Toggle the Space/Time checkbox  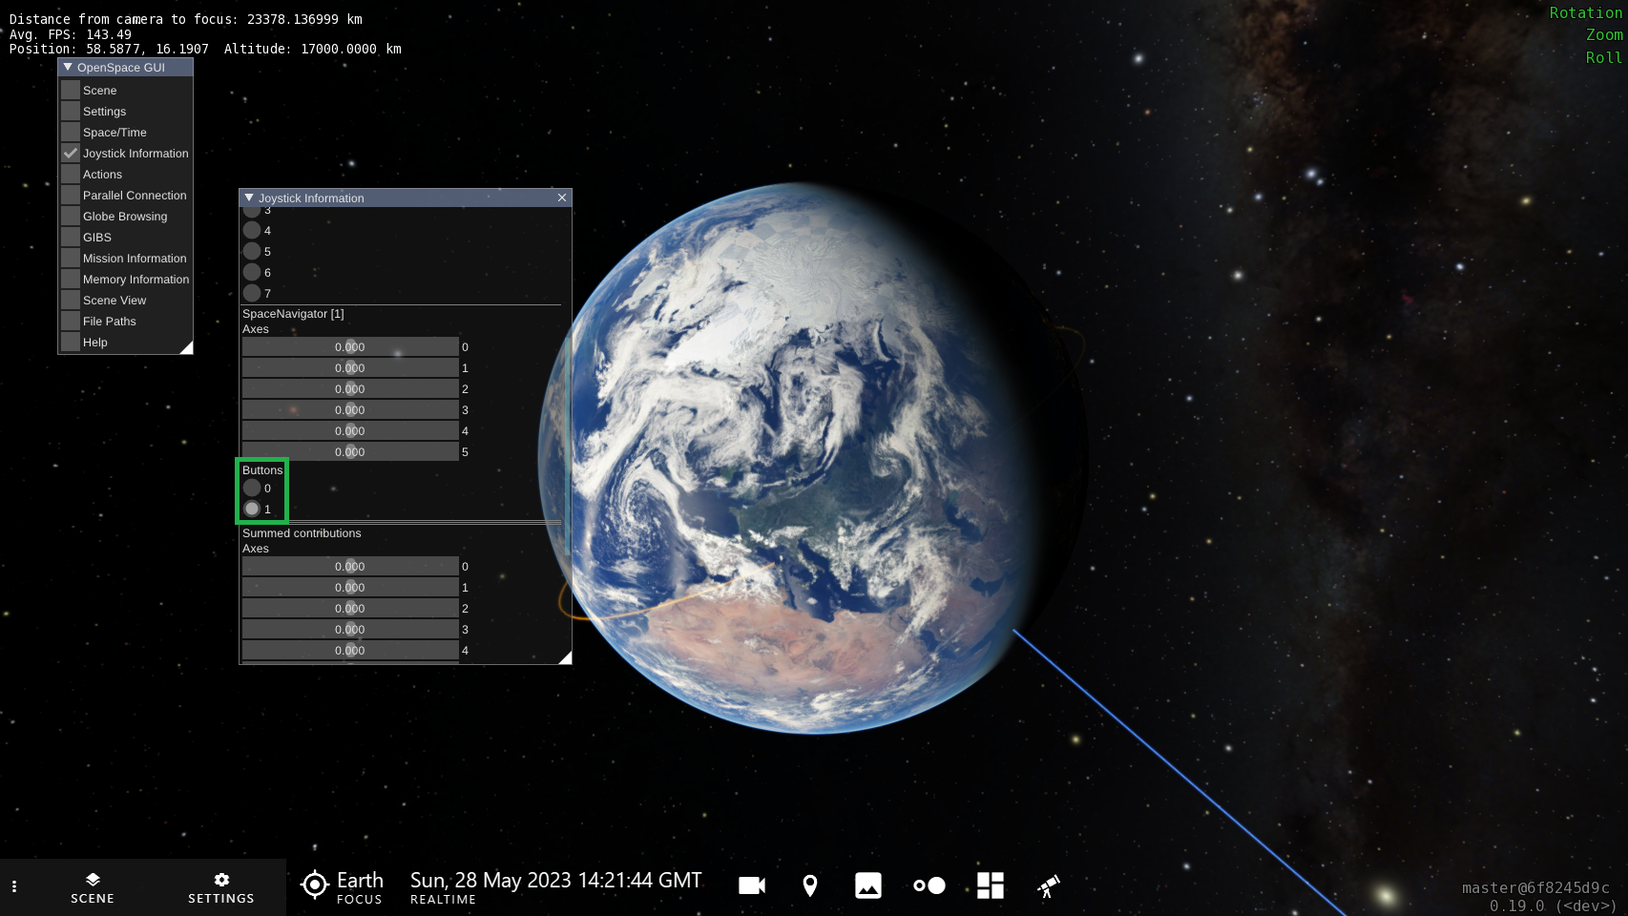[x=71, y=132]
